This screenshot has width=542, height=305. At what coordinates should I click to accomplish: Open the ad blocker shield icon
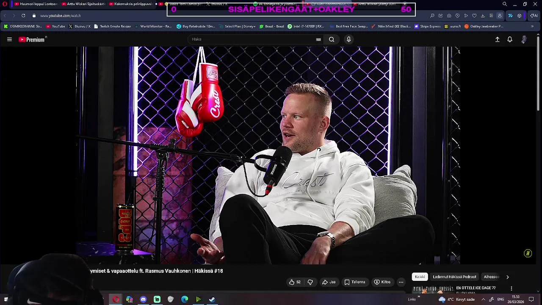click(458, 16)
